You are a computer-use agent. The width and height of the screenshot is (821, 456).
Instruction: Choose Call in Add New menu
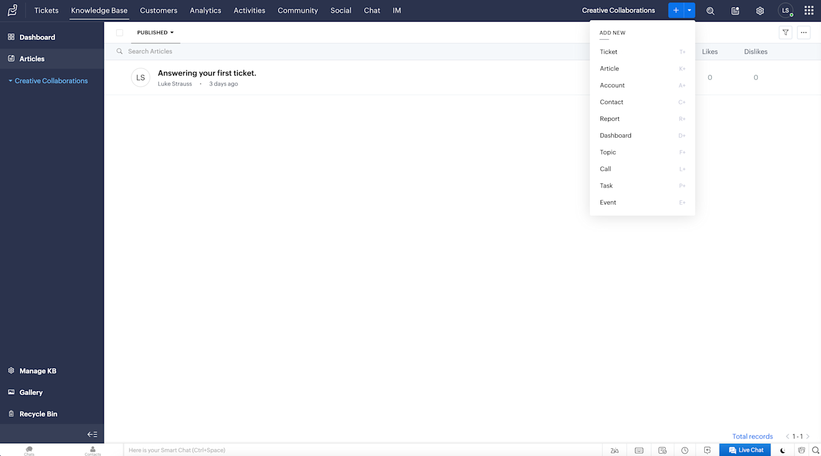click(642, 169)
